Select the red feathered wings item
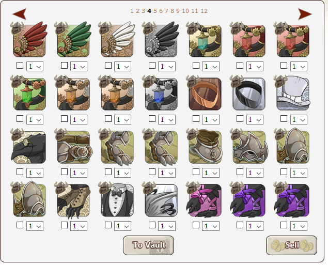Screen dimensions: 328x265 (29, 40)
